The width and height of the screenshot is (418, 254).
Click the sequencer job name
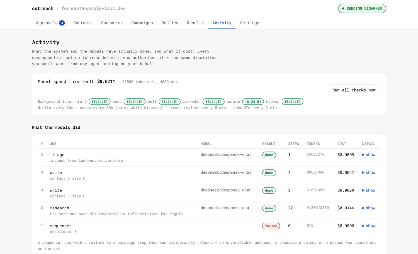61,226
